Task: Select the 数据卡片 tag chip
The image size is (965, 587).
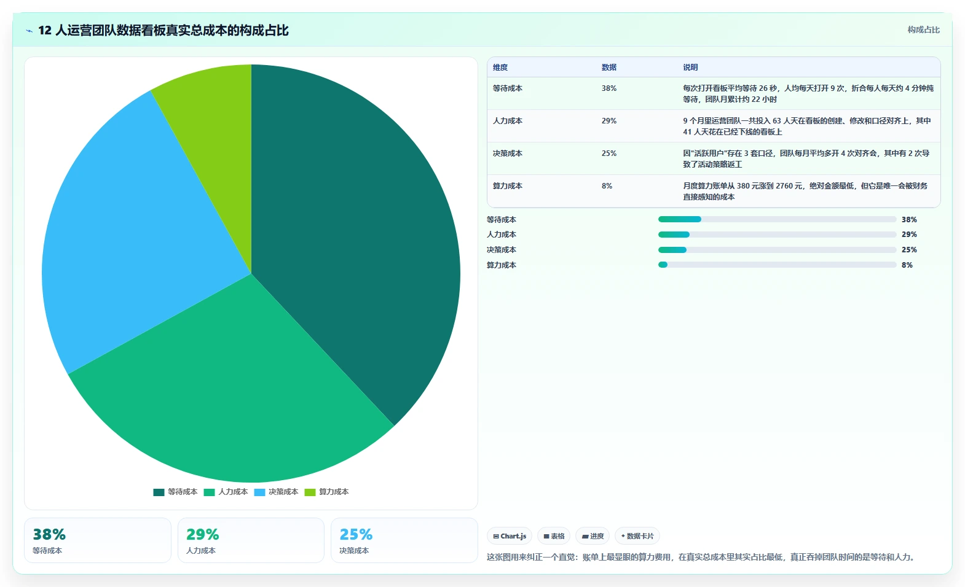Action: pos(637,536)
